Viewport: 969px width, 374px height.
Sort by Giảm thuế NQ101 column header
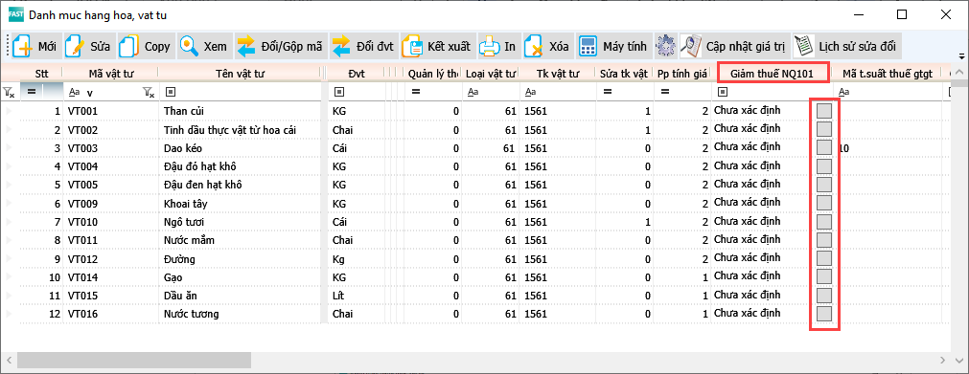pyautogui.click(x=771, y=74)
